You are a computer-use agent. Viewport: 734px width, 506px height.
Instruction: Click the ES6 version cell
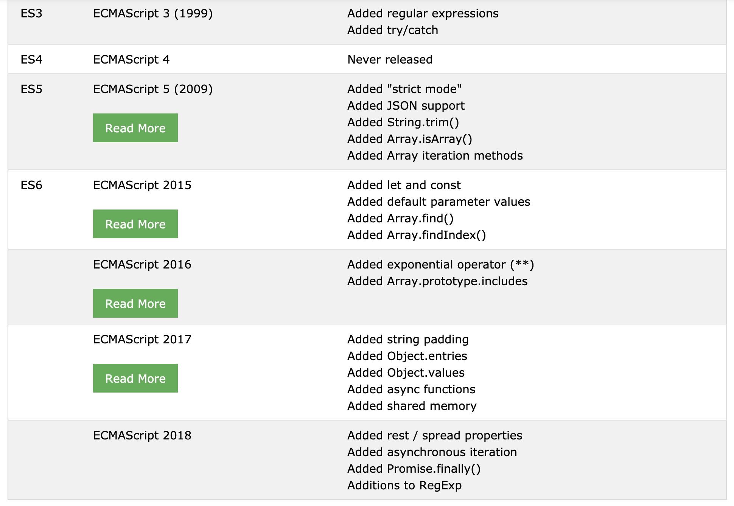(31, 185)
